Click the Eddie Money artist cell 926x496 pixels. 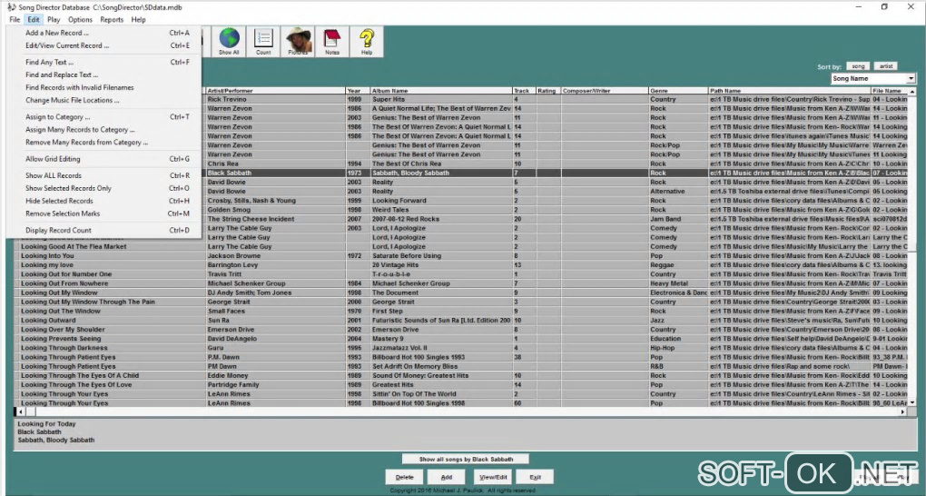(x=275, y=375)
